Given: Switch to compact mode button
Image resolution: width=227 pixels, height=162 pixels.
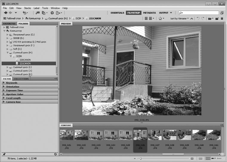Looking at the screenshot, I should [x=222, y=13].
